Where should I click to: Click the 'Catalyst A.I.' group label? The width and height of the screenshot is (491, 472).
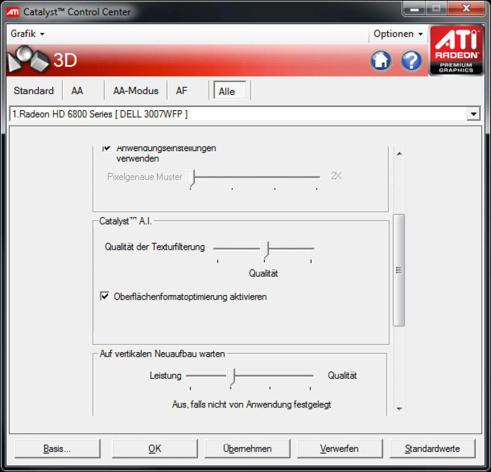point(126,221)
